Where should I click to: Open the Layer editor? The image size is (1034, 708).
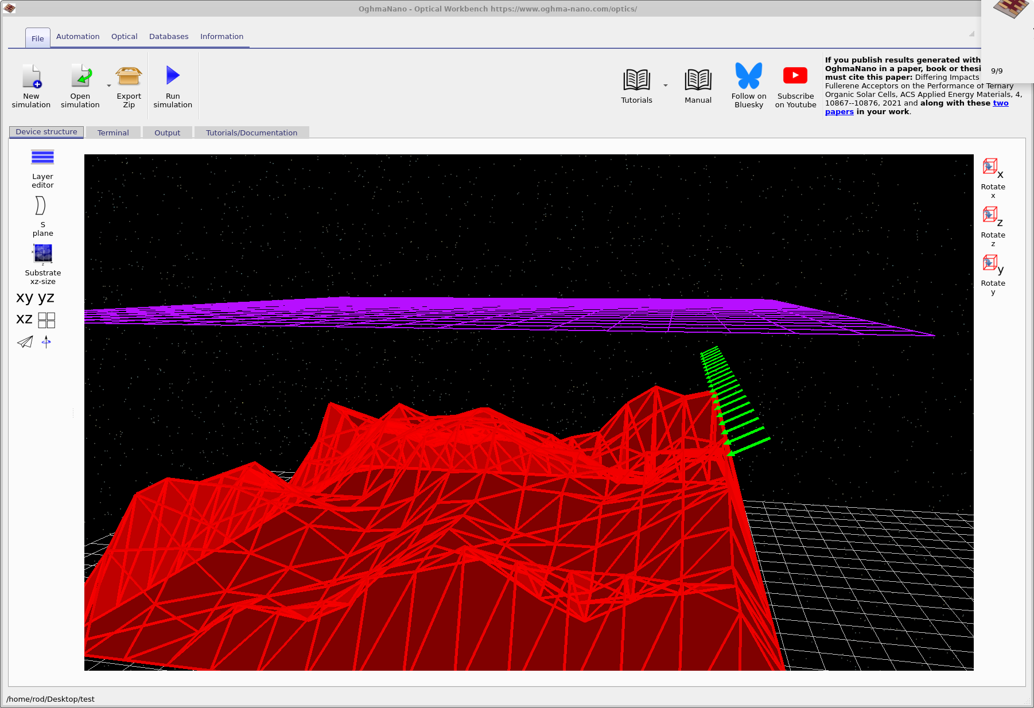pyautogui.click(x=42, y=158)
